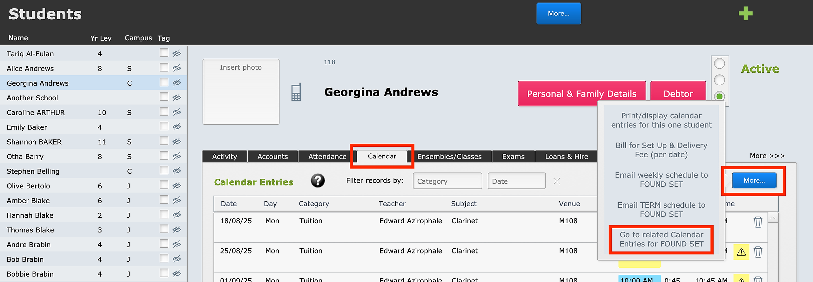Screen dimensions: 813x282
Task: Select the middle status radio button
Action: point(719,80)
